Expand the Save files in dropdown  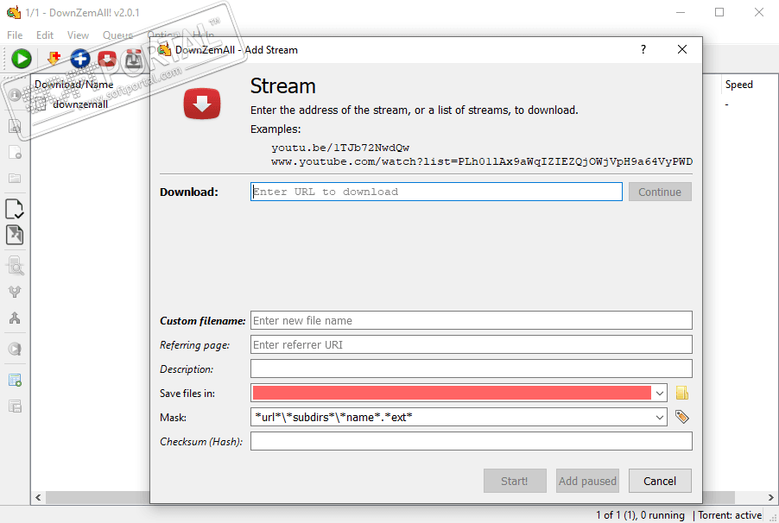(659, 394)
